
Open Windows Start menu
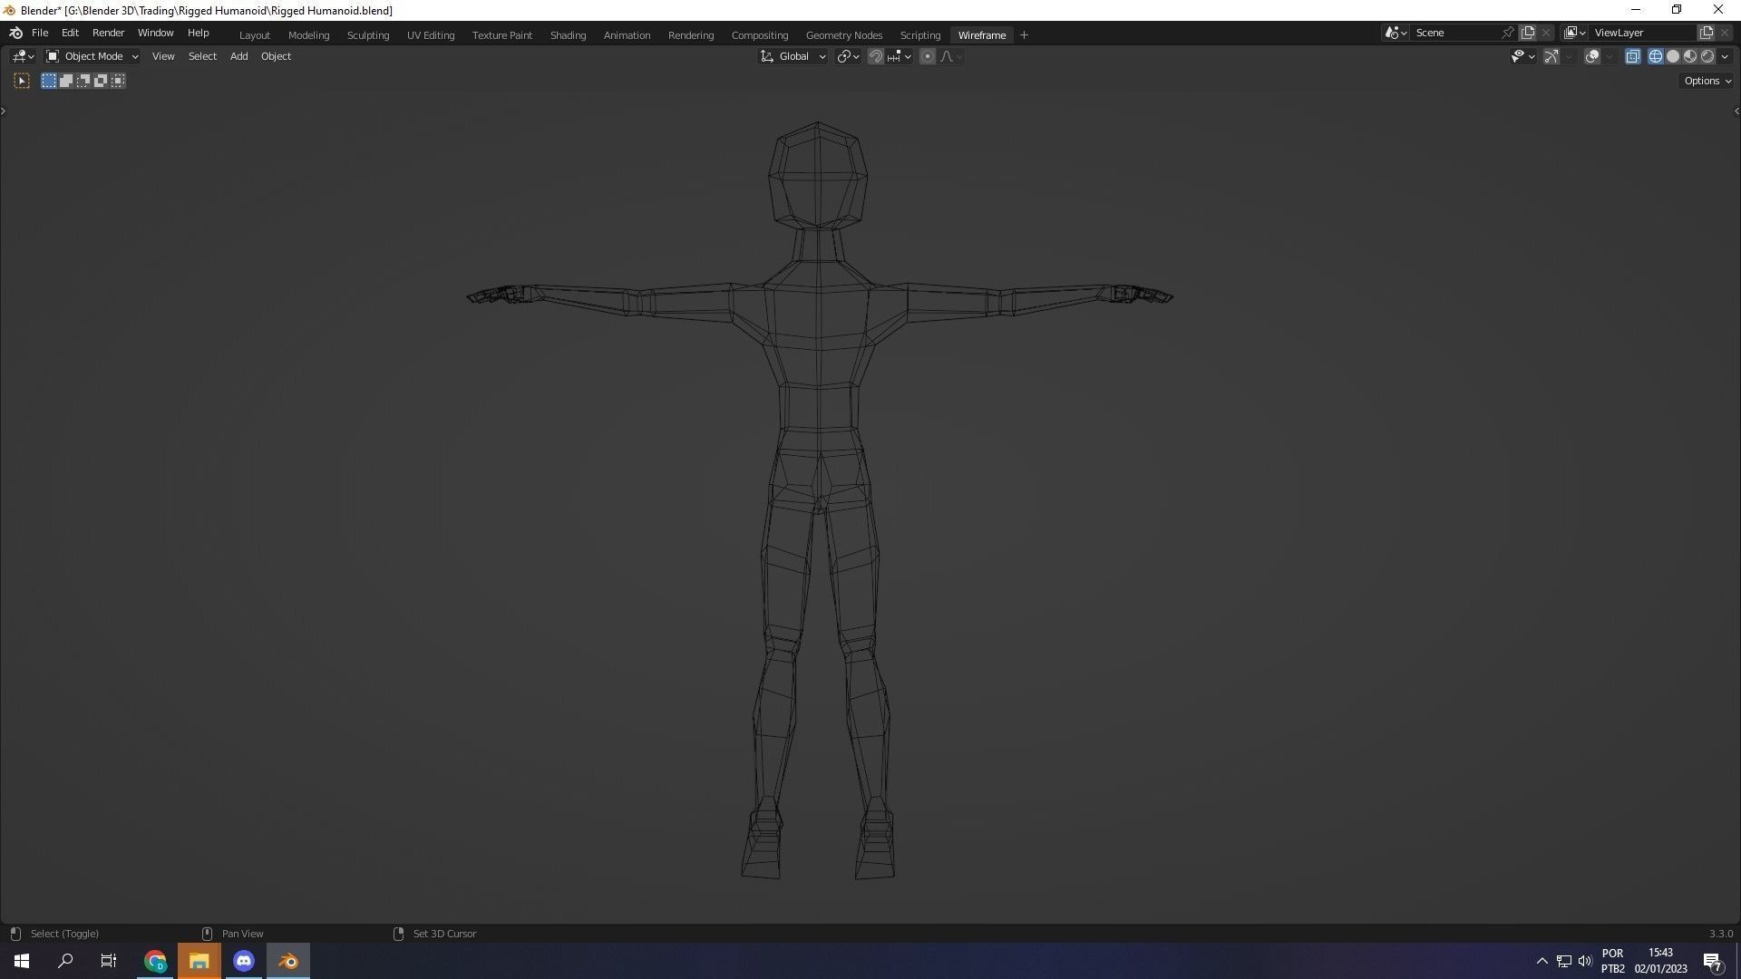(22, 961)
